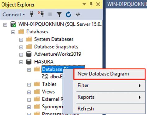The width and height of the screenshot is (147, 115).
Task: Select Views in the tree
Action: pos(48,92)
